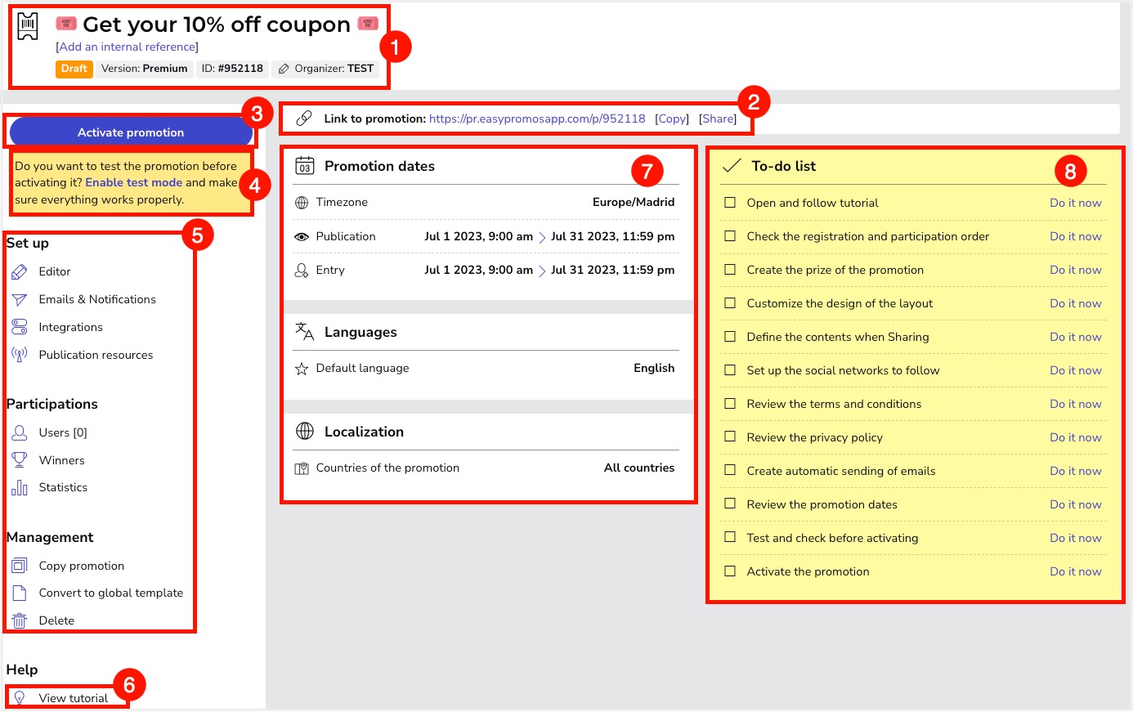Open Emails & Notifications icon in sidebar
Viewport: 1133px width, 712px height.
pyautogui.click(x=20, y=300)
